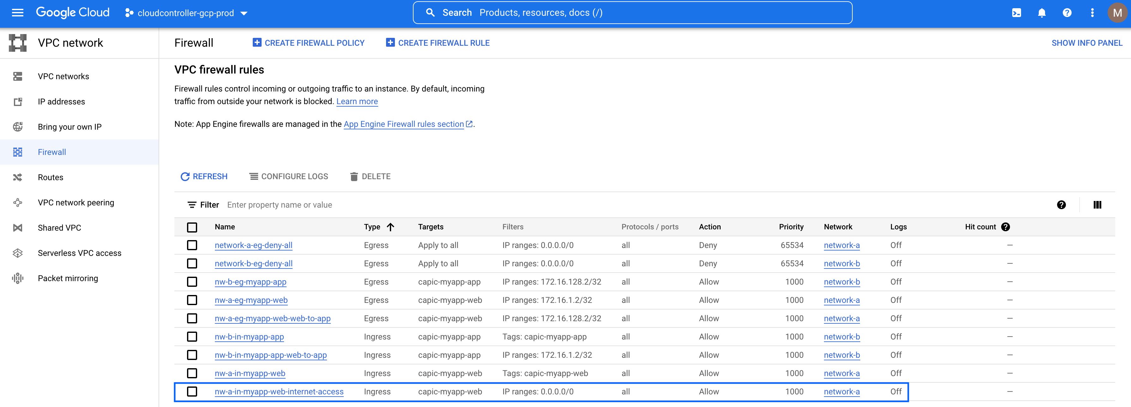Image resolution: width=1131 pixels, height=407 pixels.
Task: Open the nw-b-in-myapp-app rule link
Action: click(x=249, y=337)
